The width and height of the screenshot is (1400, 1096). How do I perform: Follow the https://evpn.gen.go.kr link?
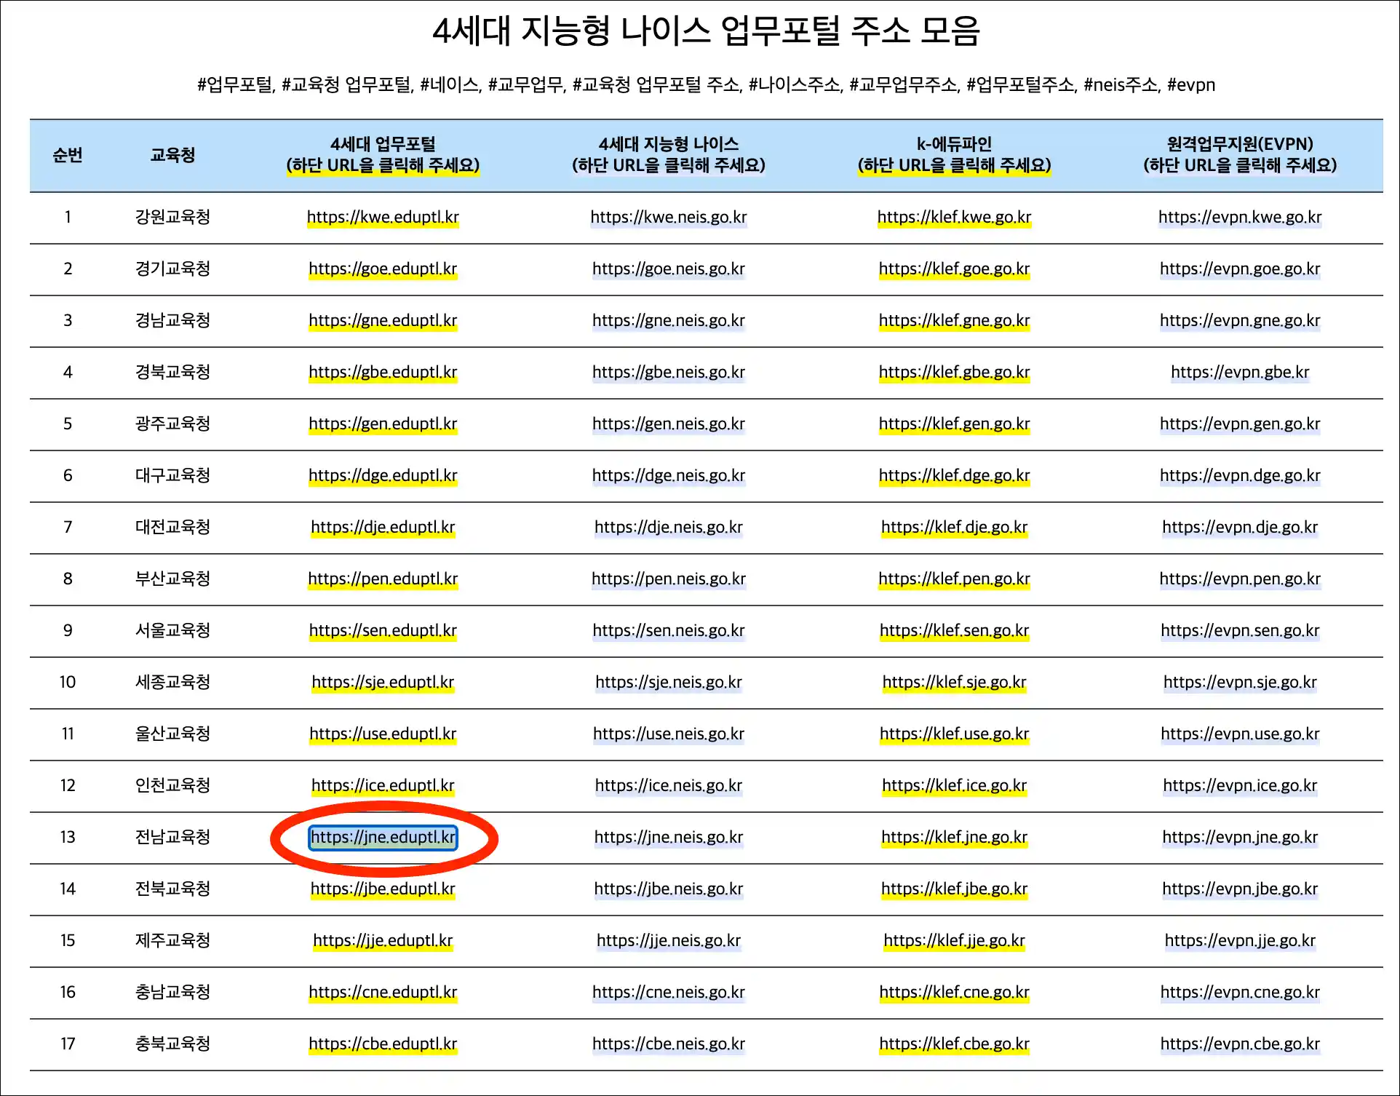(x=1240, y=424)
